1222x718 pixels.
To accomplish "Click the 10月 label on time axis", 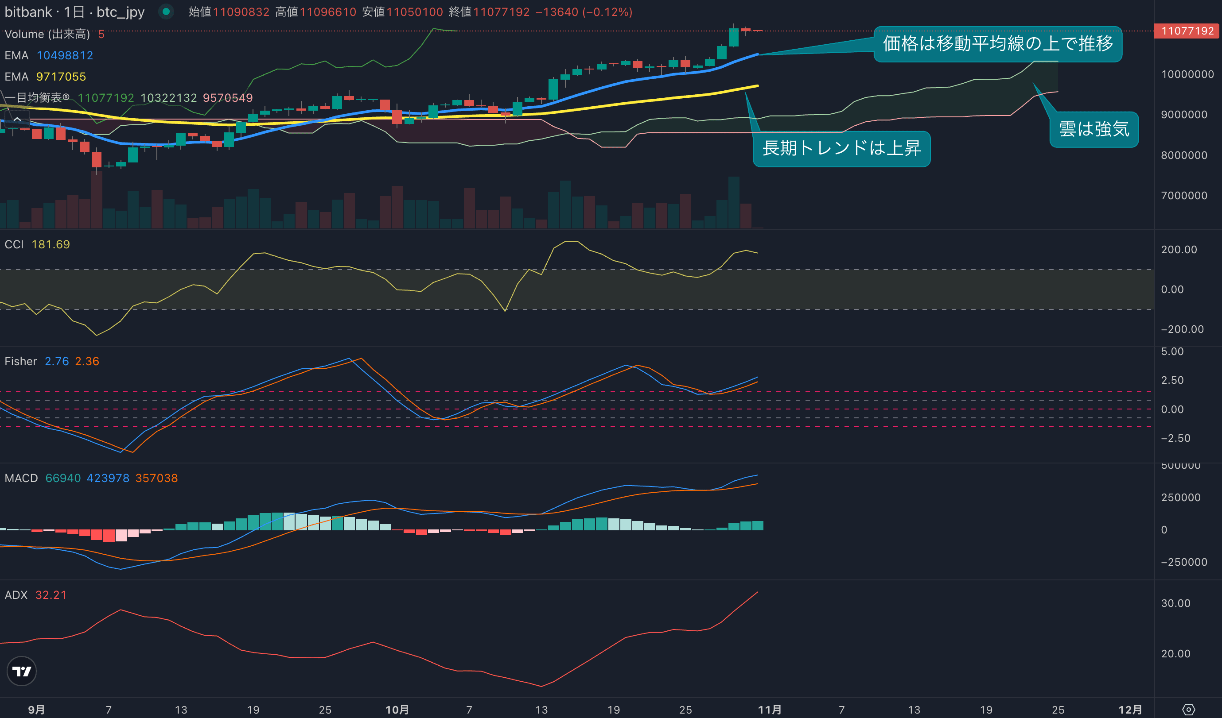I will click(x=397, y=709).
